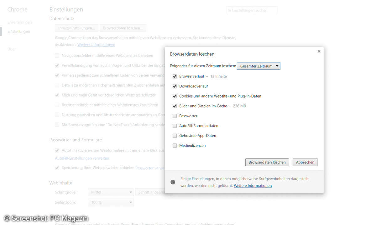The image size is (376, 225).
Task: Check the Gehostete App-Daten option
Action: click(x=175, y=136)
